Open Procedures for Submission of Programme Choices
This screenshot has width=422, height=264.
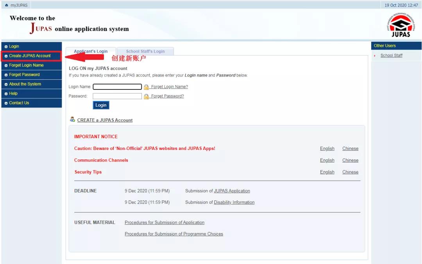[x=174, y=234]
